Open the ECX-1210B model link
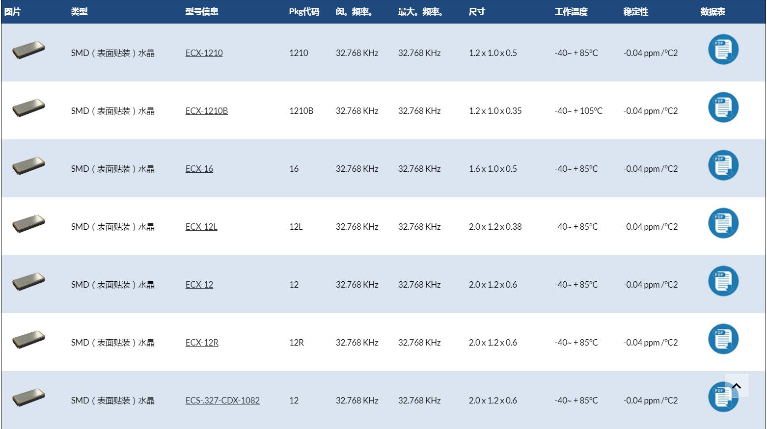Image resolution: width=767 pixels, height=429 pixels. coord(206,111)
